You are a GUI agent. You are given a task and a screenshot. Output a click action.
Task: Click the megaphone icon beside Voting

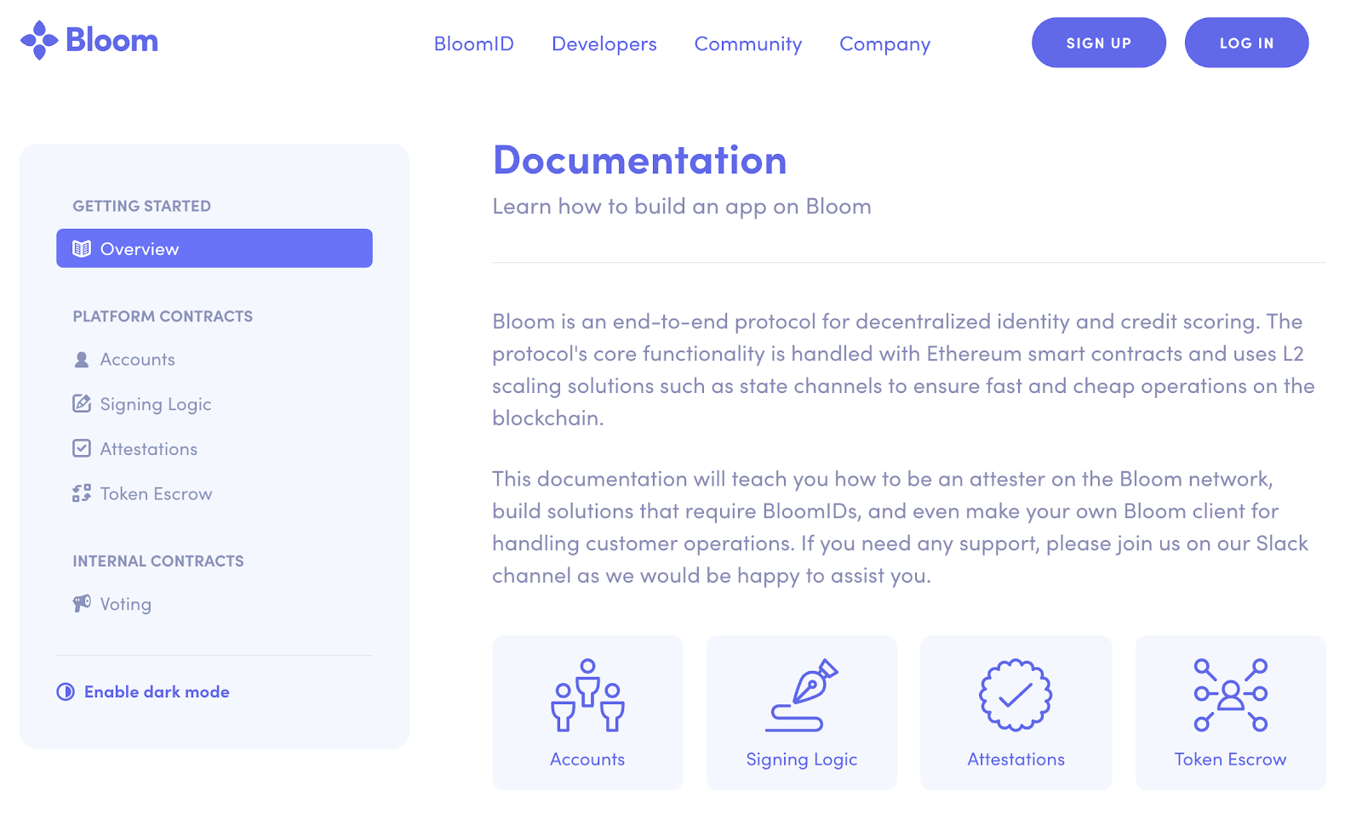(82, 604)
